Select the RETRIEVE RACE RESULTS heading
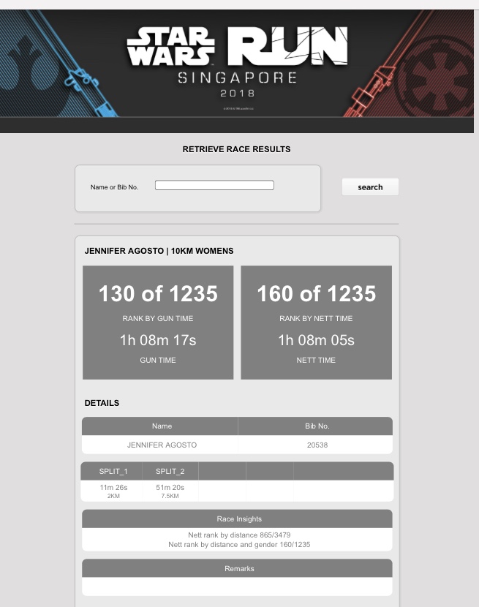This screenshot has width=479, height=607. coord(237,149)
